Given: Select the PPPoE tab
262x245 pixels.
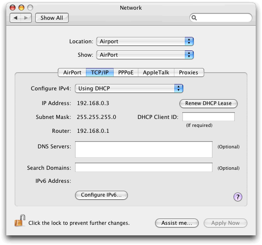Looking at the screenshot, I should tap(125, 72).
